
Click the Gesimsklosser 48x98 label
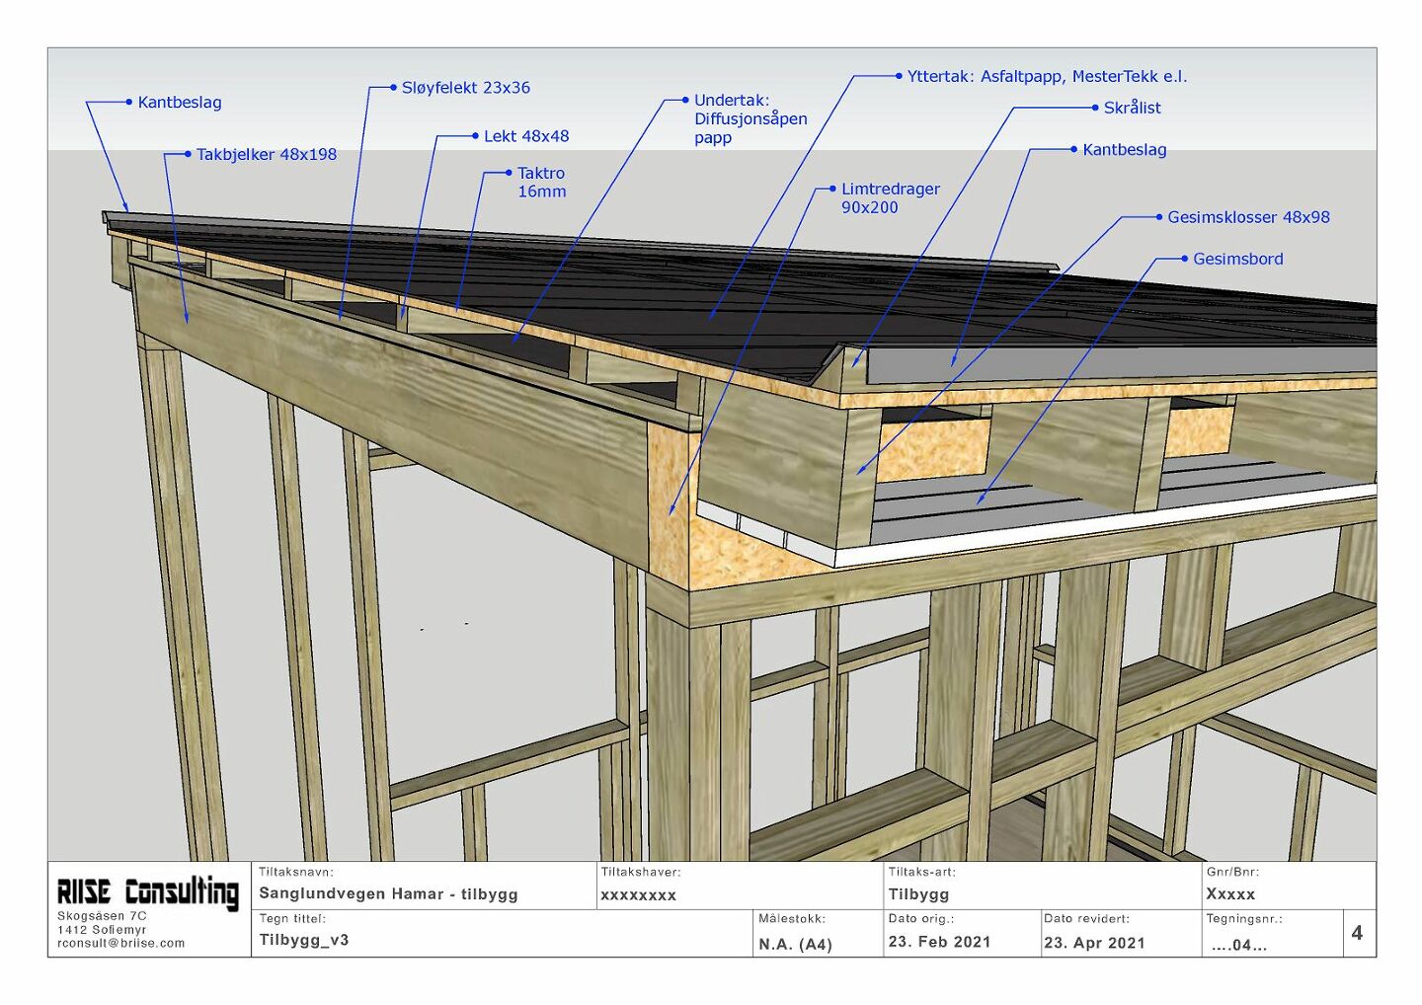point(1248,217)
